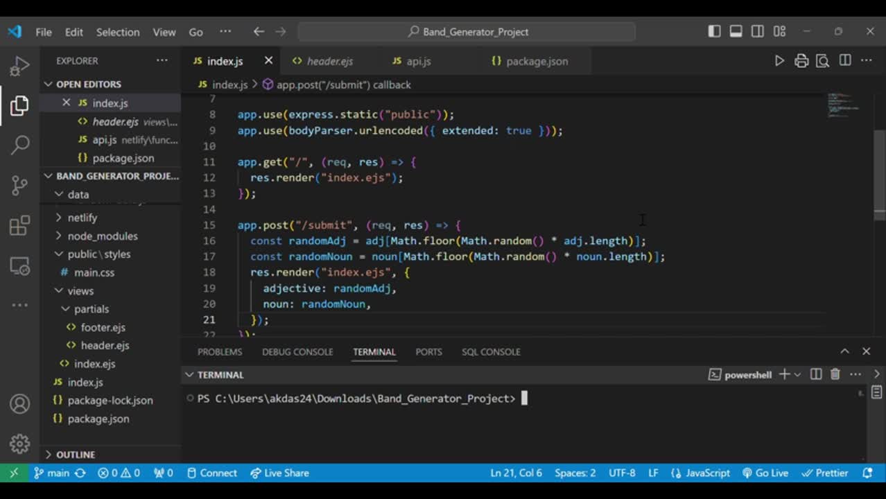Toggle the primary side bar

[715, 31]
